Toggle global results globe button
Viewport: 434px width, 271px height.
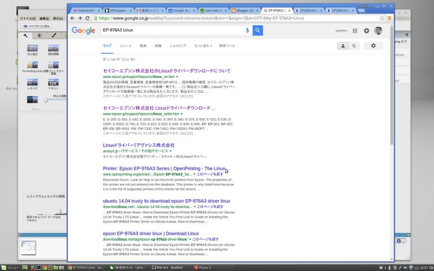point(354,46)
